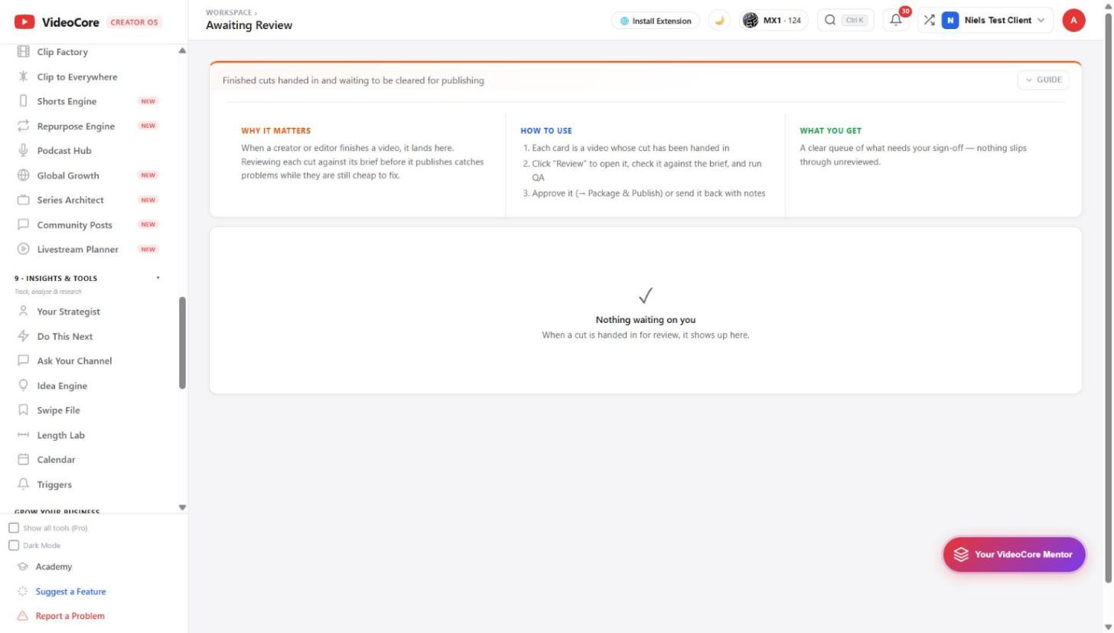The width and height of the screenshot is (1114, 633).
Task: Open the Clip Factory film icon
Action: [23, 52]
